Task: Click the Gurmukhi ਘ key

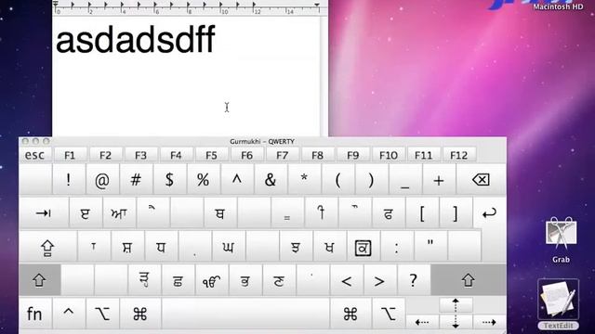Action: 229,247
